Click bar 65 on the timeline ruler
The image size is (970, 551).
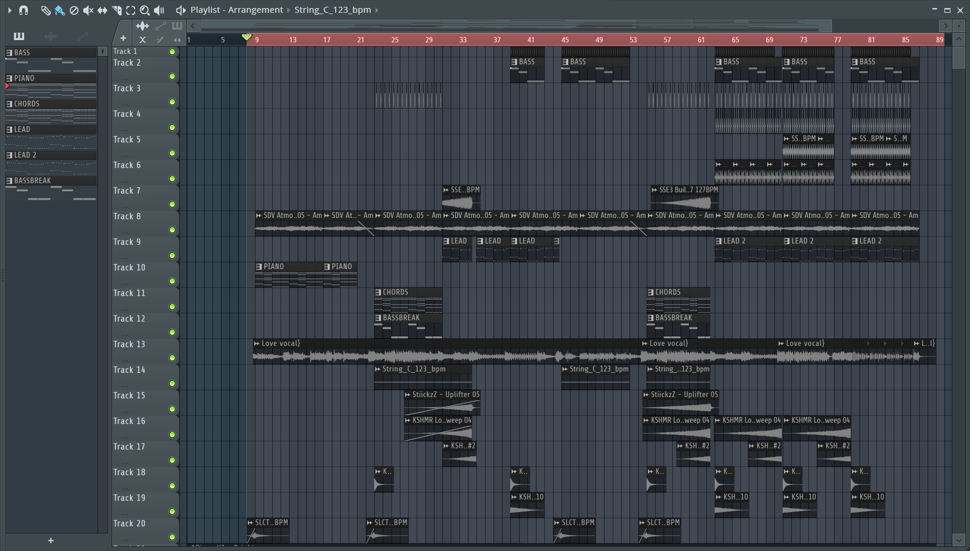[x=735, y=40]
